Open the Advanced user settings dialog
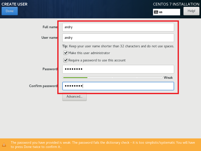The height and width of the screenshot is (151, 201). (74, 97)
